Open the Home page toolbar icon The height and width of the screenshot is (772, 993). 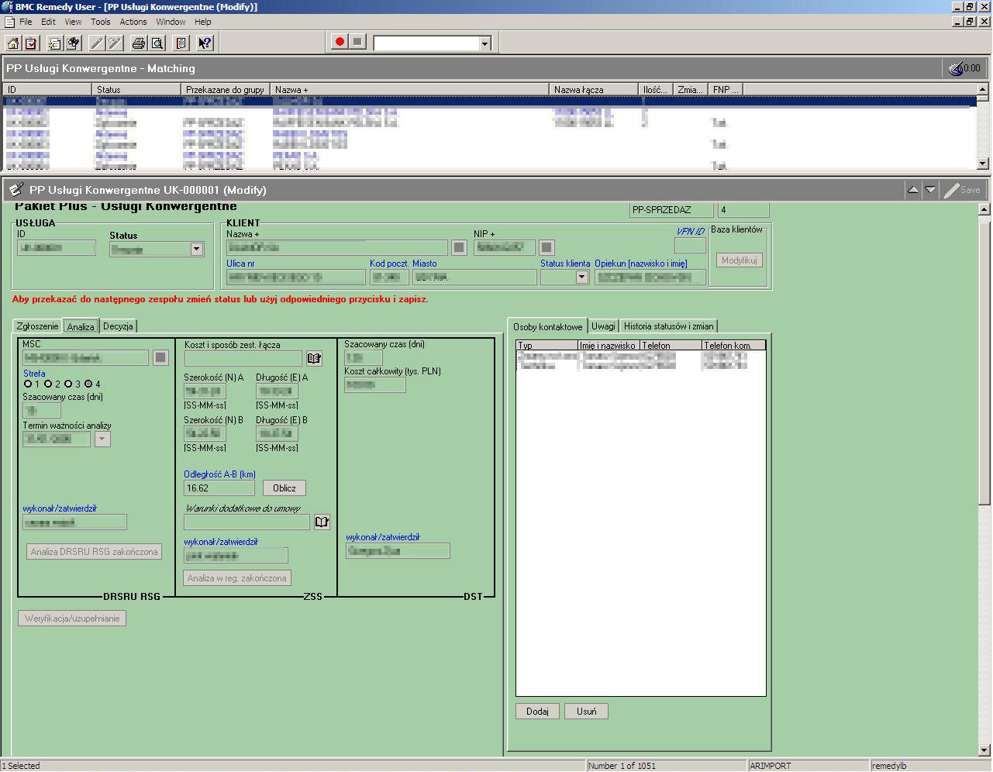coord(12,43)
